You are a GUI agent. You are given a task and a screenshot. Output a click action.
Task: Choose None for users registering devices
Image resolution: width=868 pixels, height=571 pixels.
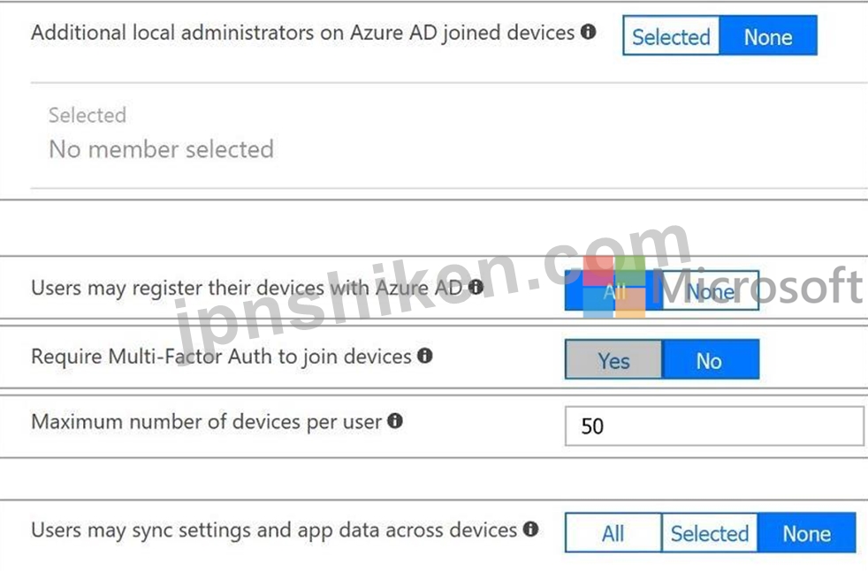point(711,290)
